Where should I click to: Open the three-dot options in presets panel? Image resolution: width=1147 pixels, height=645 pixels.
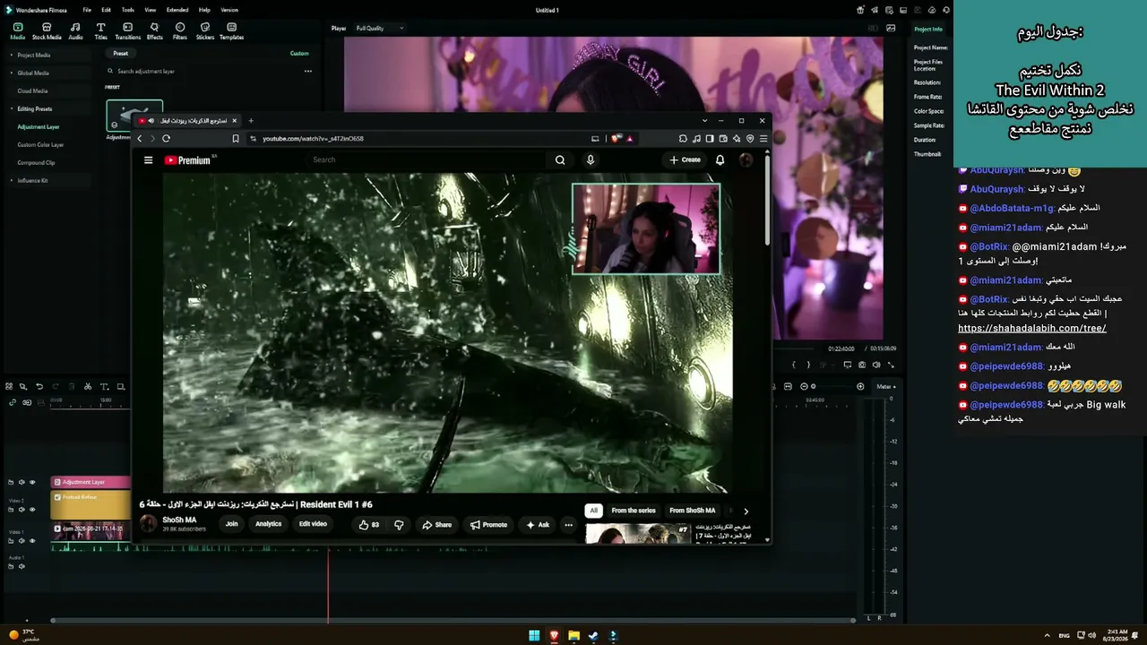(x=307, y=71)
